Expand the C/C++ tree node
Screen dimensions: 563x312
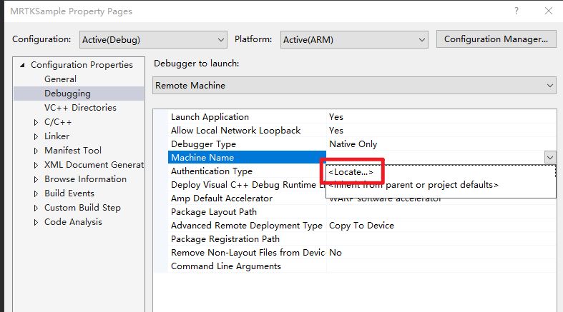tap(36, 122)
